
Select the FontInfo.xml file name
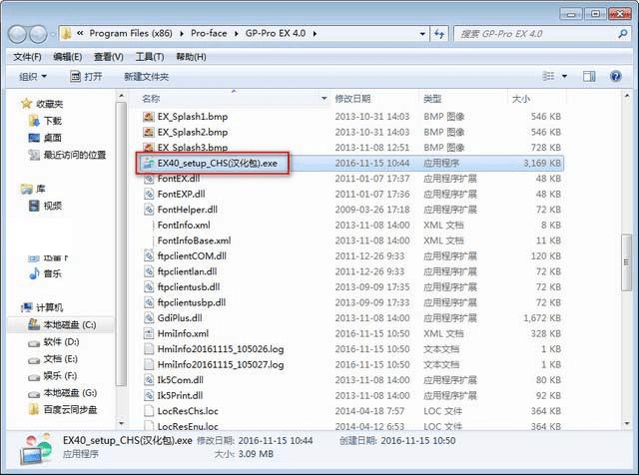tap(184, 225)
